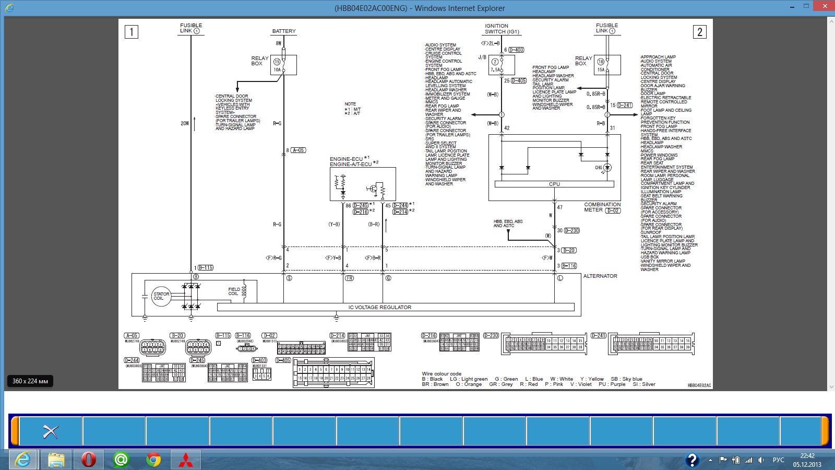Open the Mitsubishi application from the taskbar

pyautogui.click(x=186, y=460)
